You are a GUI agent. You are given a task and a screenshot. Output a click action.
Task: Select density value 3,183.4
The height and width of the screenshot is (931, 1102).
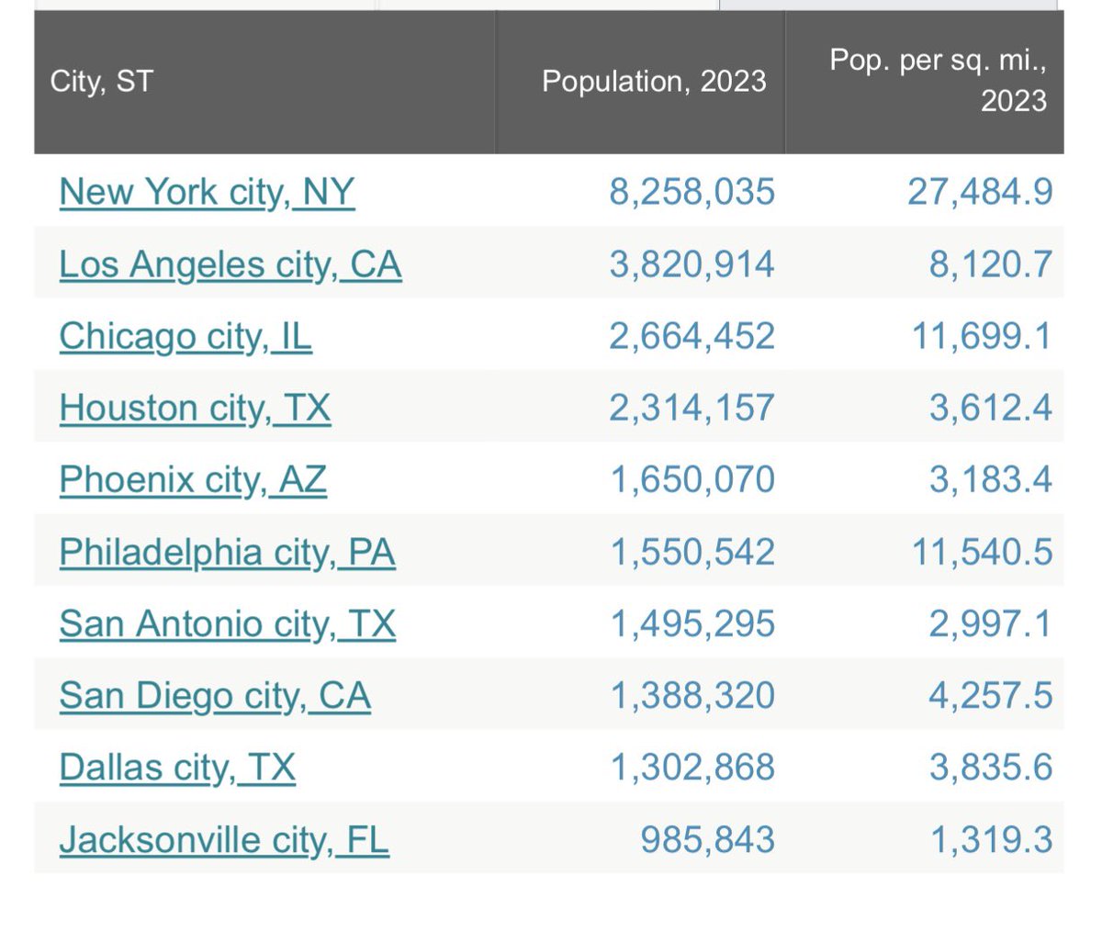tap(991, 480)
